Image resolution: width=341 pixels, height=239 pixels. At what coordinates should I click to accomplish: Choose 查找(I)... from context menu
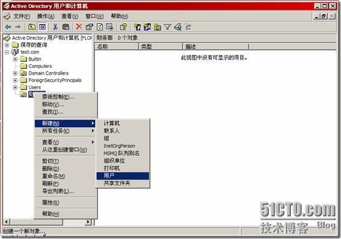(65, 112)
